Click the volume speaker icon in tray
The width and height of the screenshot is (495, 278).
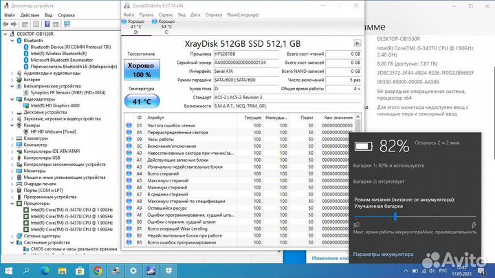(x=432, y=271)
